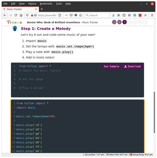The height and width of the screenshot is (158, 157).
Task: Go to lesson step 4 circle
Action: pyautogui.click(x=130, y=22)
